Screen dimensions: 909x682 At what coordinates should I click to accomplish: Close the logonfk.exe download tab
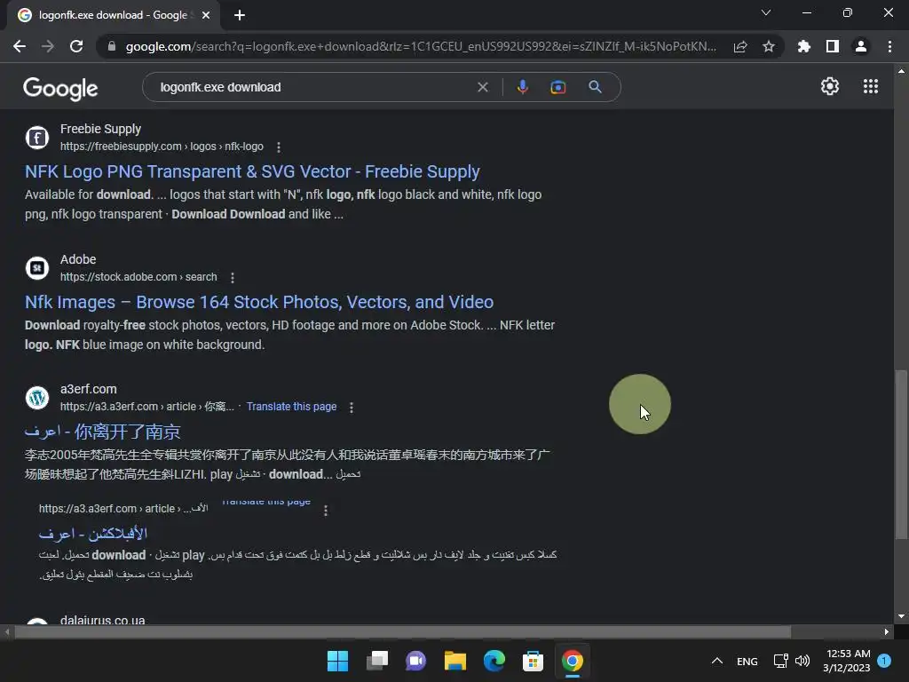click(206, 15)
